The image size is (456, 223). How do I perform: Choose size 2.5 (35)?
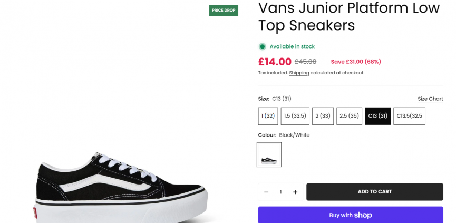click(x=349, y=116)
